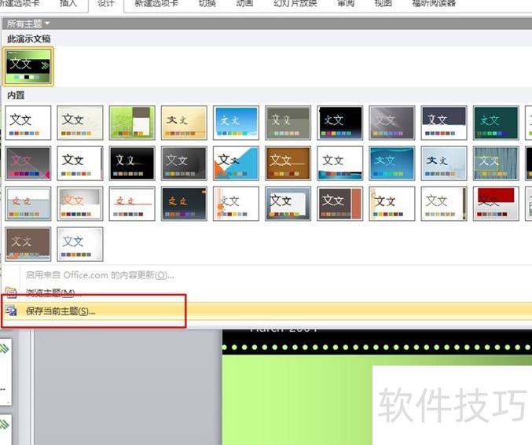Apply the black theme with colorful squares, first row
Image resolution: width=532 pixels, height=445 pixels.
click(340, 123)
